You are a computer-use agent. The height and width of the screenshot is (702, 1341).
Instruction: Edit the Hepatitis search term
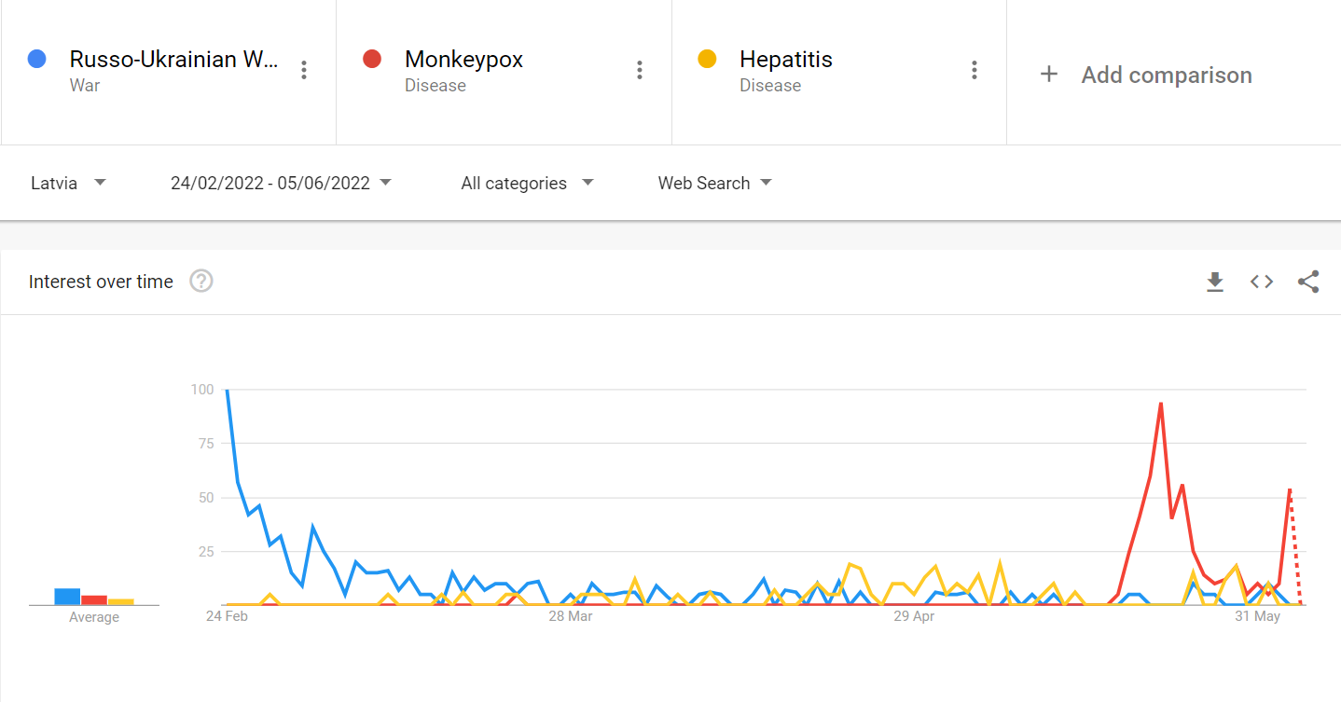tap(786, 60)
